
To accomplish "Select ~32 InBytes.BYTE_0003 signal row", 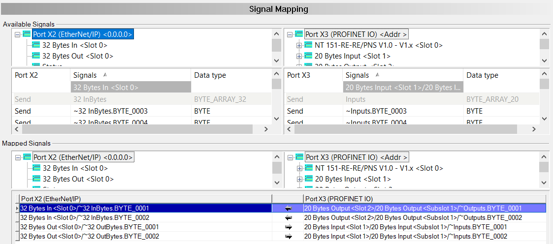I will tap(142, 111).
